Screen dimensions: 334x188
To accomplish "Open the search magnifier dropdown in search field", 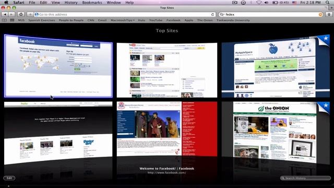I will pos(222,15).
